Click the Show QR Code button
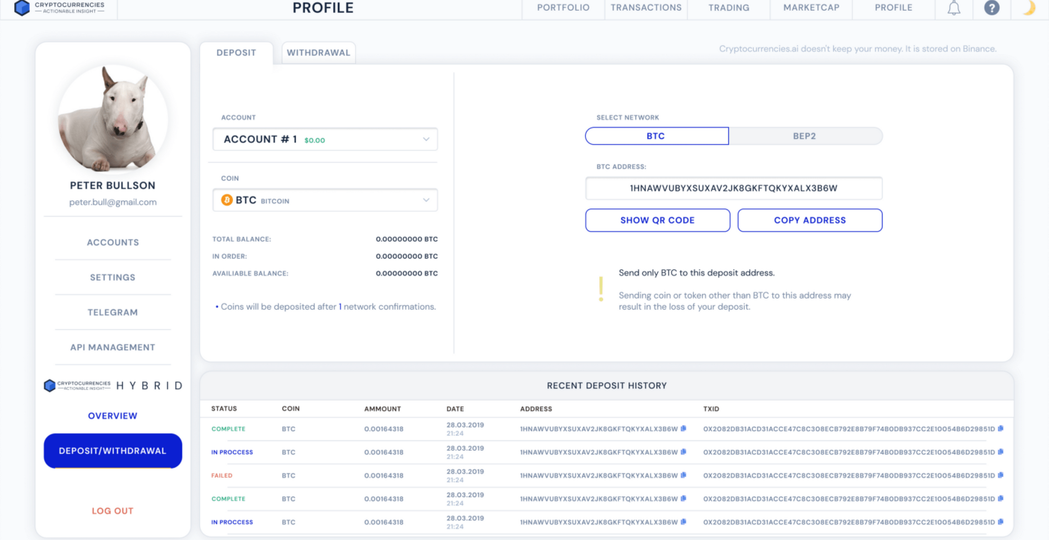Viewport: 1049px width, 540px height. [x=657, y=220]
